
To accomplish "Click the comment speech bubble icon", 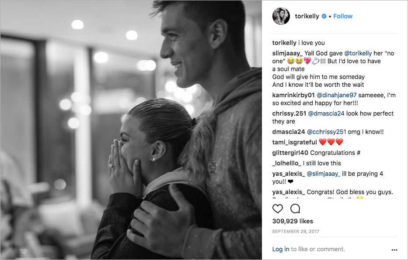I will point(295,209).
